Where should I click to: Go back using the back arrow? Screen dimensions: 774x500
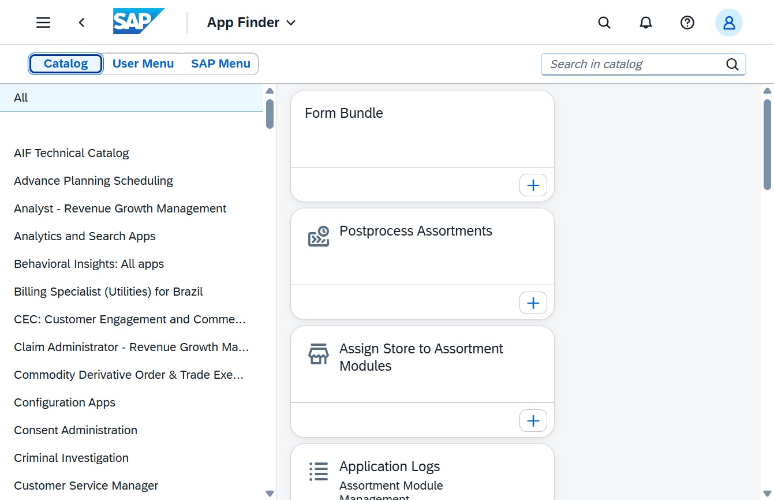tap(81, 23)
